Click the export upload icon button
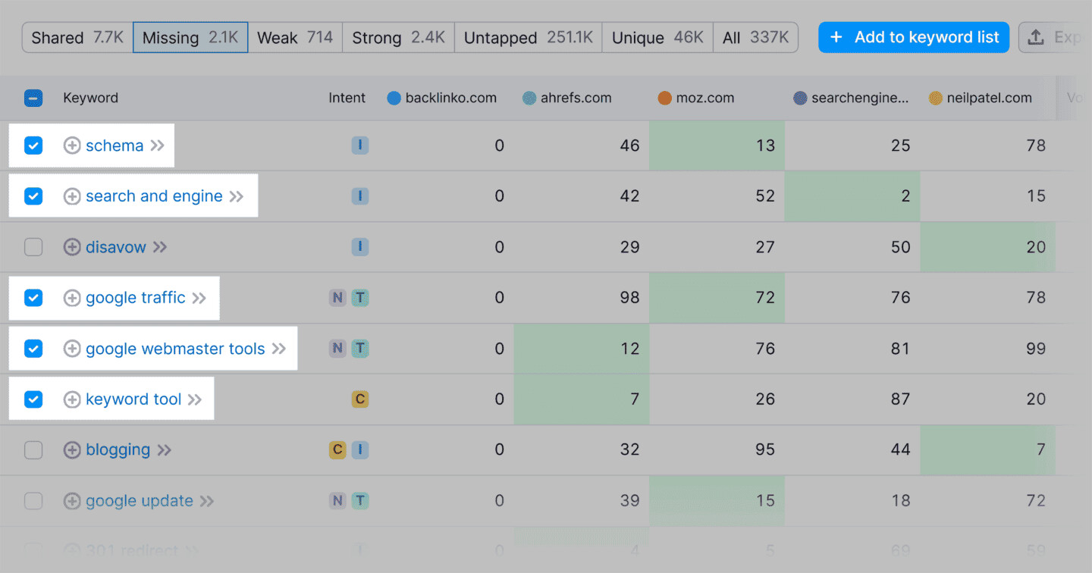This screenshot has width=1092, height=573. 1036,37
